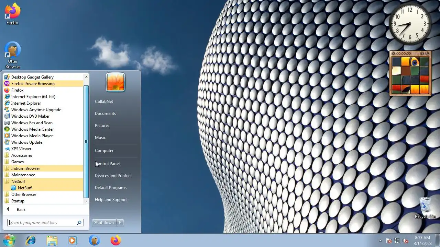Expand the Startup folder
The image size is (440, 247).
pyautogui.click(x=43, y=201)
